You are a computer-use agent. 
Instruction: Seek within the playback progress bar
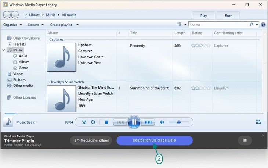[x=134, y=114]
